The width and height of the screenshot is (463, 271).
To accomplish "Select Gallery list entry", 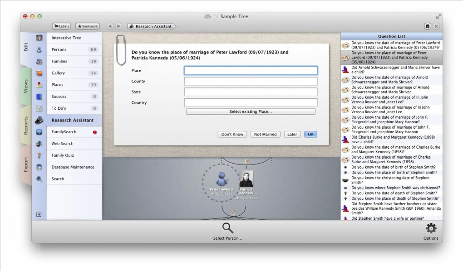I will tap(74, 73).
